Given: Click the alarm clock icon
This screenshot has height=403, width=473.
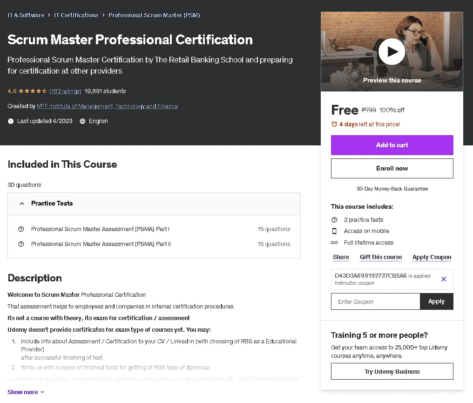Looking at the screenshot, I should [x=334, y=124].
